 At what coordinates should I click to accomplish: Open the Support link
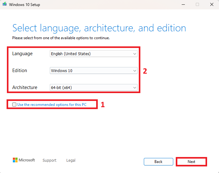[x=50, y=160]
